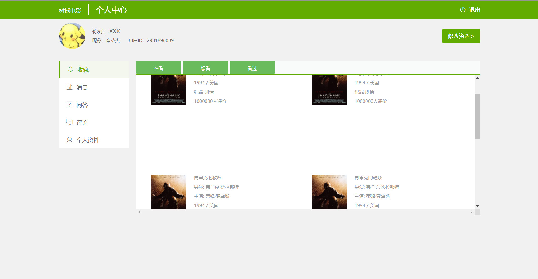The width and height of the screenshot is (538, 279).
Task: Click the top-right Shawshank poster thumbnail
Action: tap(329, 90)
